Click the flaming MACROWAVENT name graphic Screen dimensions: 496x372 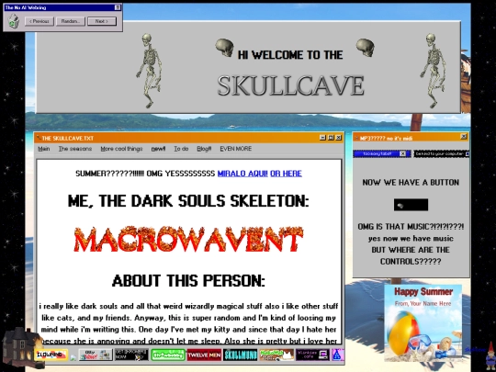[x=188, y=240]
